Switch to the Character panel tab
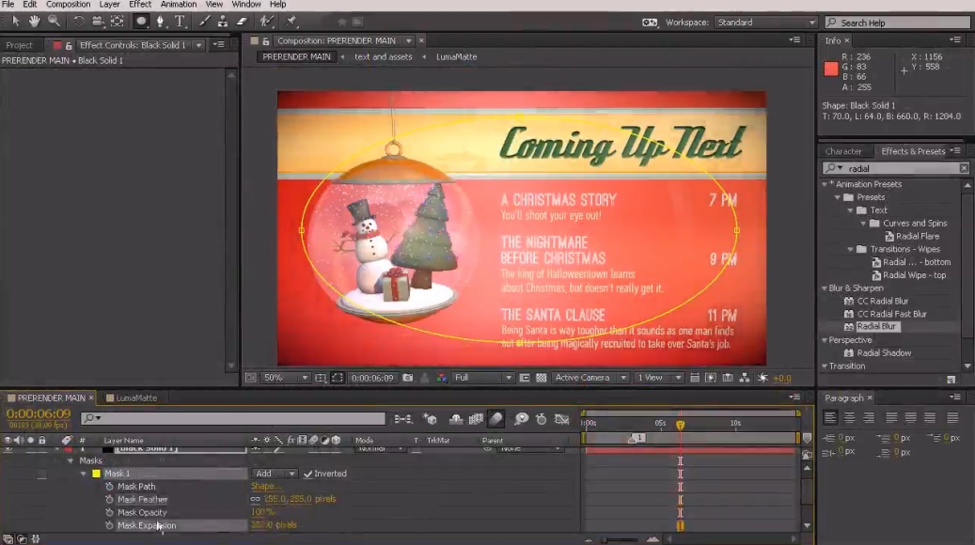The height and width of the screenshot is (545, 975). [x=843, y=151]
